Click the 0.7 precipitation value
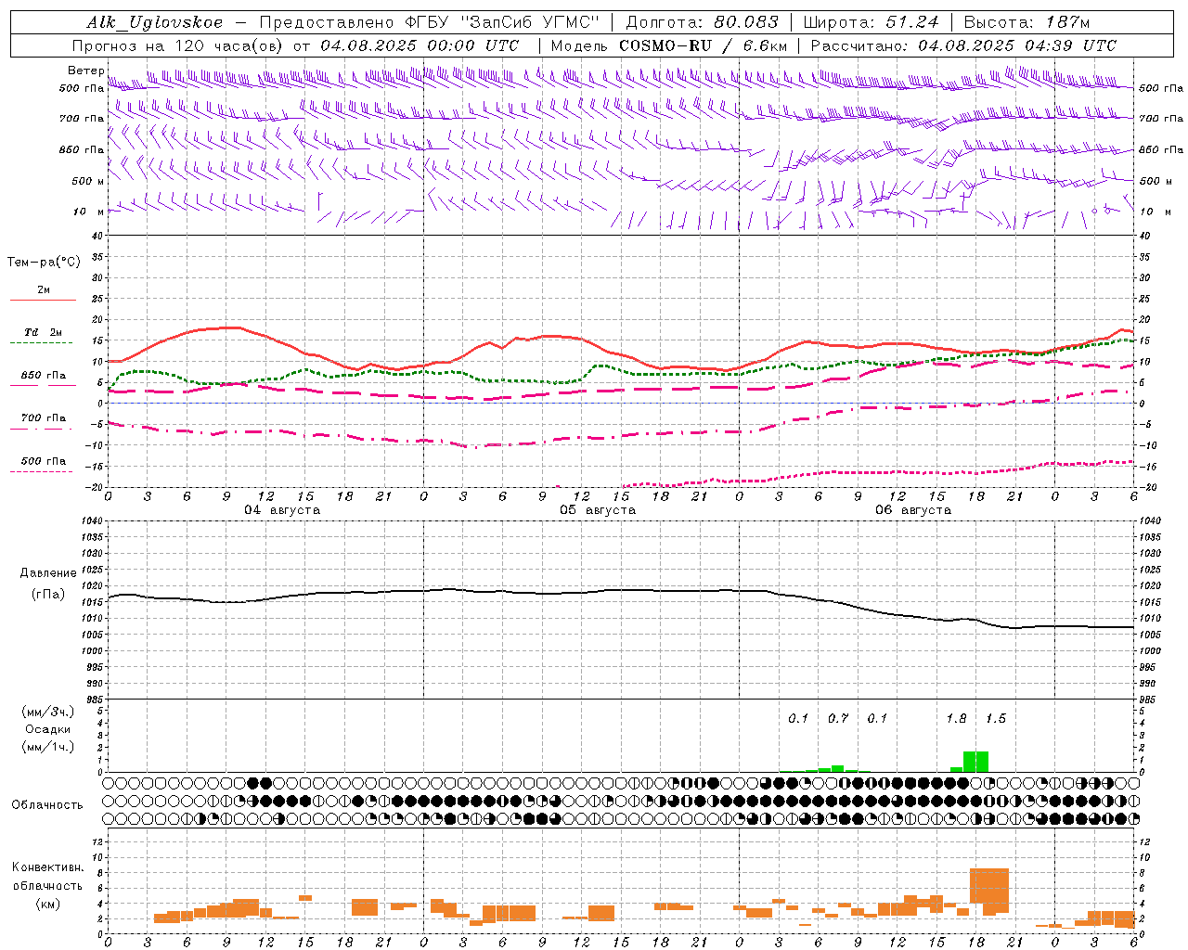Image resolution: width=1188 pixels, height=950 pixels. tap(838, 718)
